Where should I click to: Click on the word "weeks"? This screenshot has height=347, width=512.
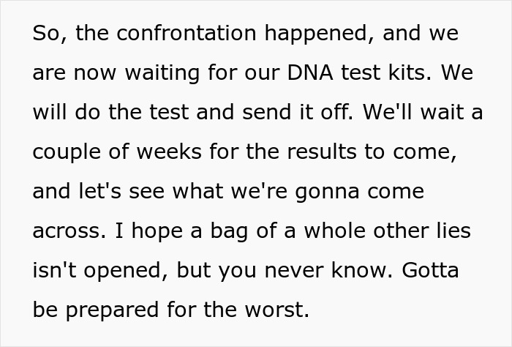pos(171,153)
